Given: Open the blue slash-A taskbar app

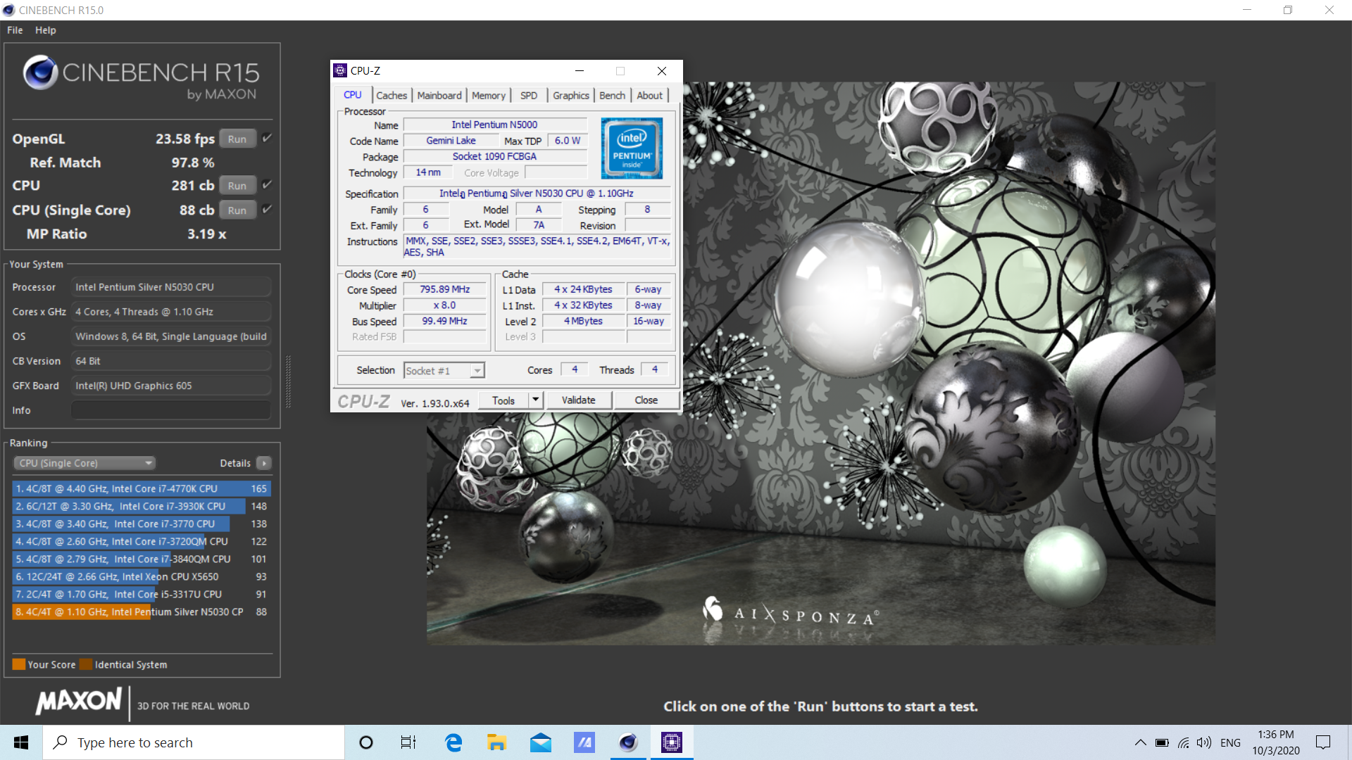Looking at the screenshot, I should pyautogui.click(x=584, y=742).
